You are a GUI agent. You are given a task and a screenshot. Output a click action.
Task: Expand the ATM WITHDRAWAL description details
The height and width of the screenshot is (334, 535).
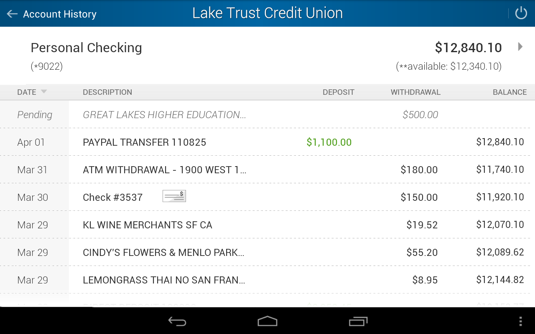[164, 170]
